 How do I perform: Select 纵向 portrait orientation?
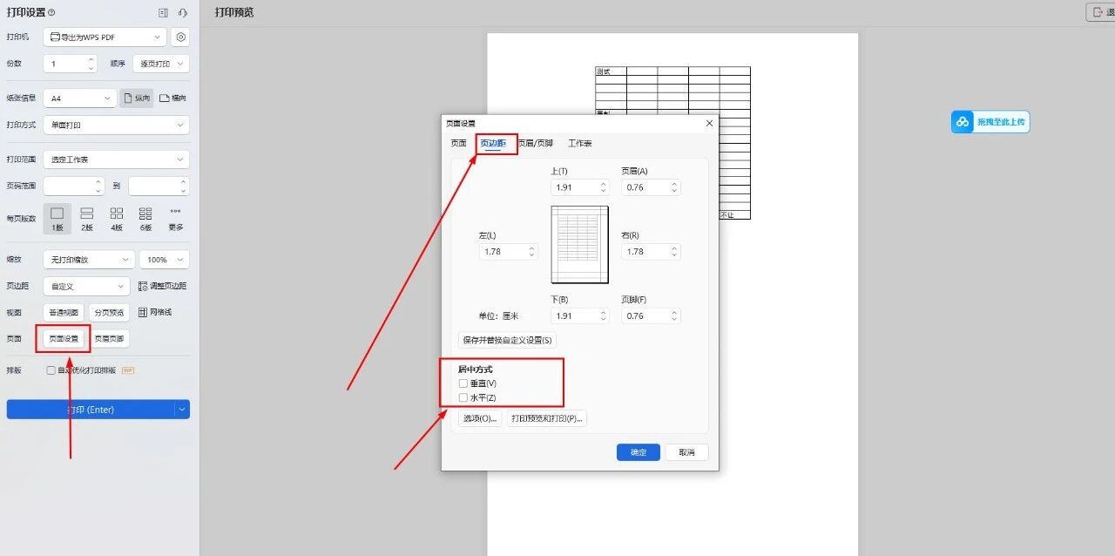137,98
